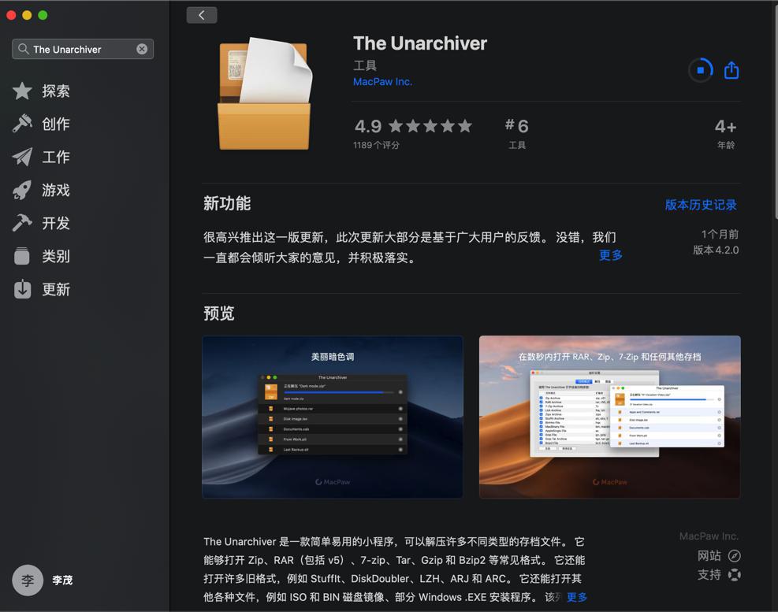The width and height of the screenshot is (778, 612).
Task: Click the website compass icon
Action: coord(735,555)
